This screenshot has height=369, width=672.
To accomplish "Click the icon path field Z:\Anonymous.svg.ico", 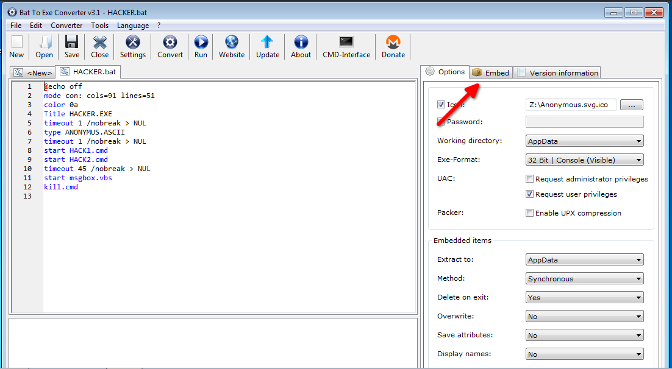I will (571, 105).
